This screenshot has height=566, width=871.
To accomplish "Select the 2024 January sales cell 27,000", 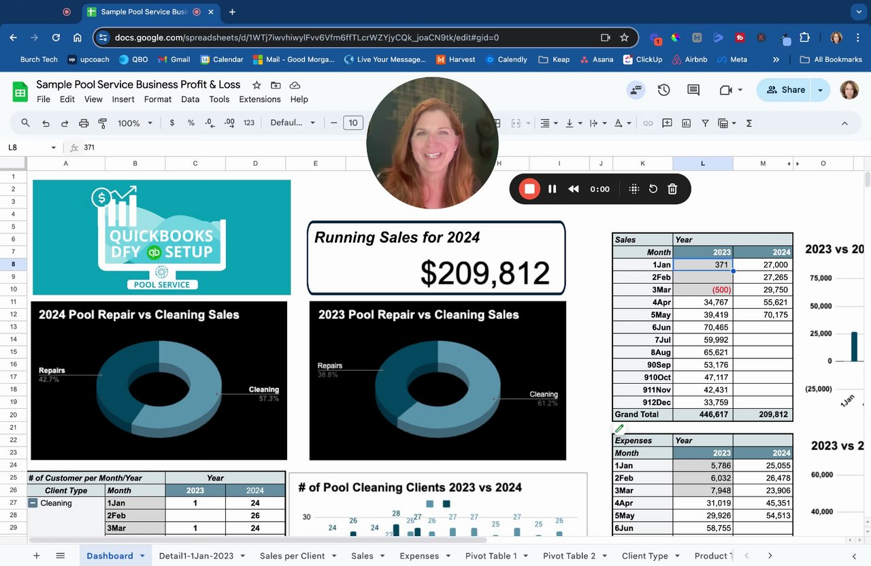I will (x=763, y=265).
